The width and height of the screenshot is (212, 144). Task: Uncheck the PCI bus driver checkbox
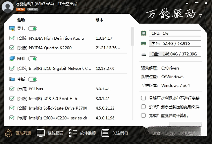12,89
